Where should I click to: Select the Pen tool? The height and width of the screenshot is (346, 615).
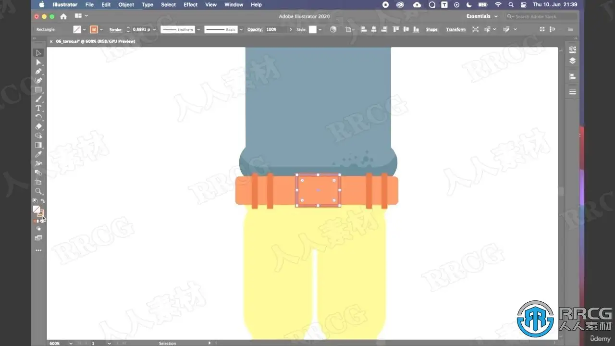click(x=38, y=71)
